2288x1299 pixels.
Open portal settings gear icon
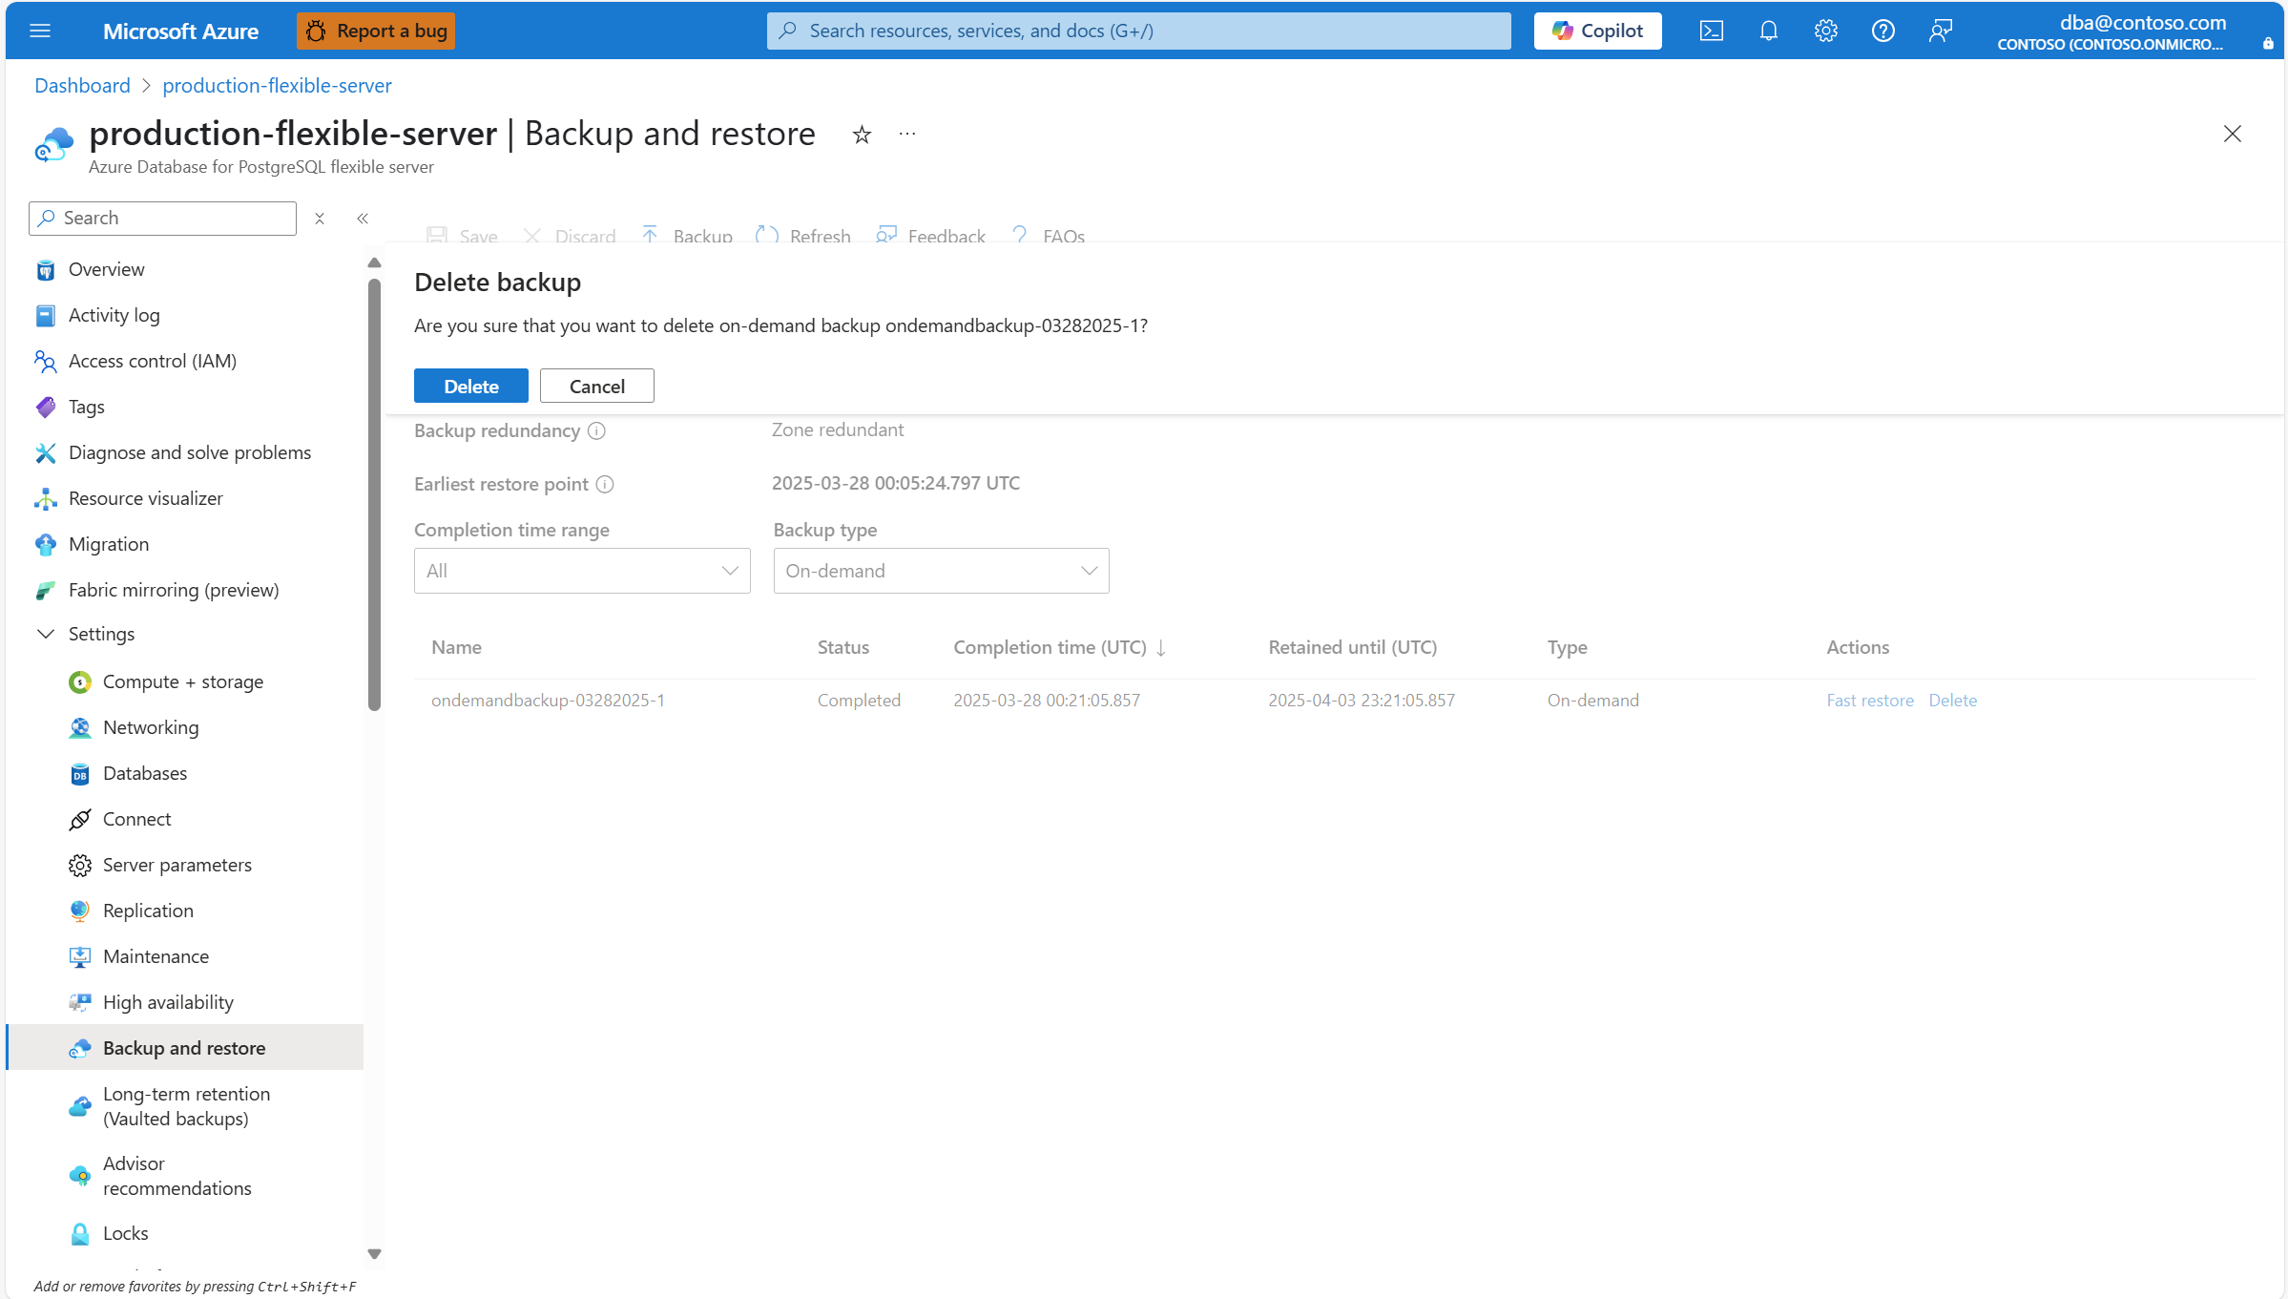1825,31
